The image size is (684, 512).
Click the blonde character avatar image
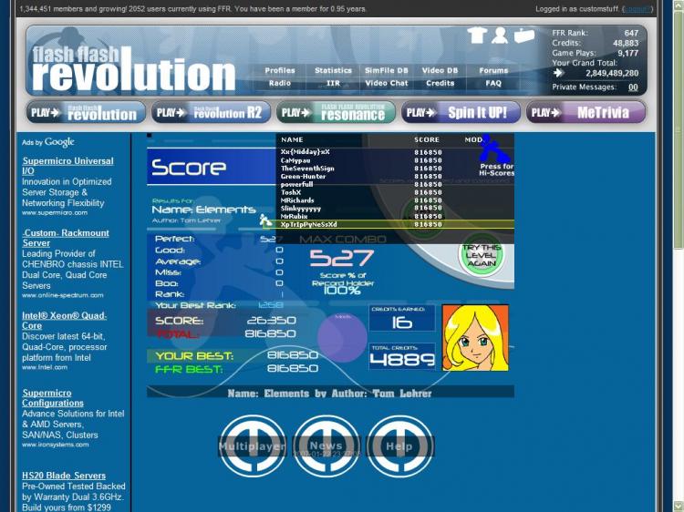(x=474, y=336)
